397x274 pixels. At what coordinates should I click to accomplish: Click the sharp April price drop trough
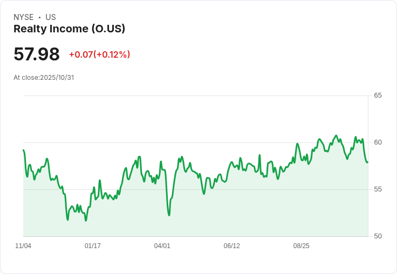[169, 215]
